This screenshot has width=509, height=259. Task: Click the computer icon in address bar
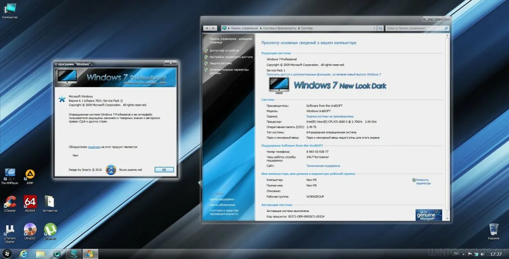click(x=224, y=28)
